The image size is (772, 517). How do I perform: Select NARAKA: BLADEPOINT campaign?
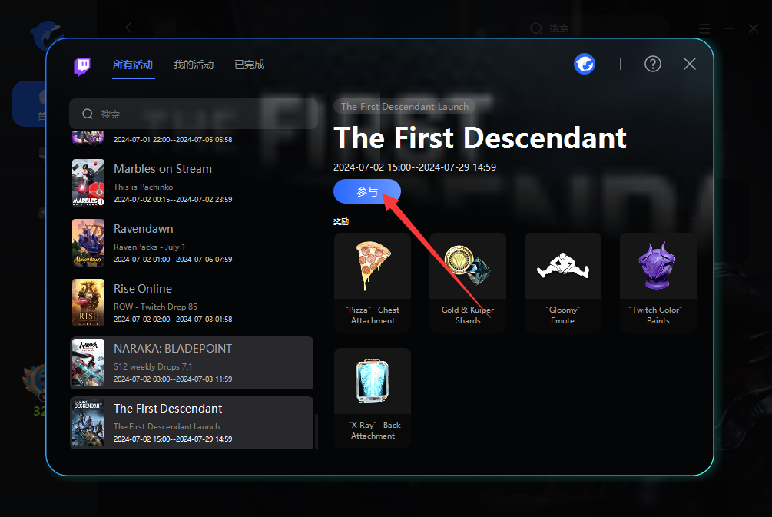click(x=192, y=363)
